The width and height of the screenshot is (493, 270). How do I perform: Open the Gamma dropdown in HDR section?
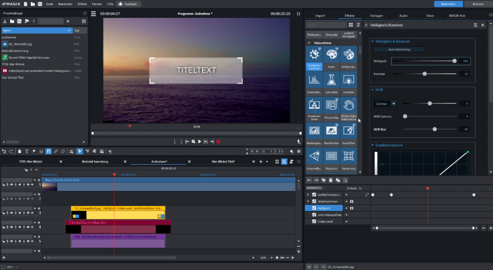[393, 103]
